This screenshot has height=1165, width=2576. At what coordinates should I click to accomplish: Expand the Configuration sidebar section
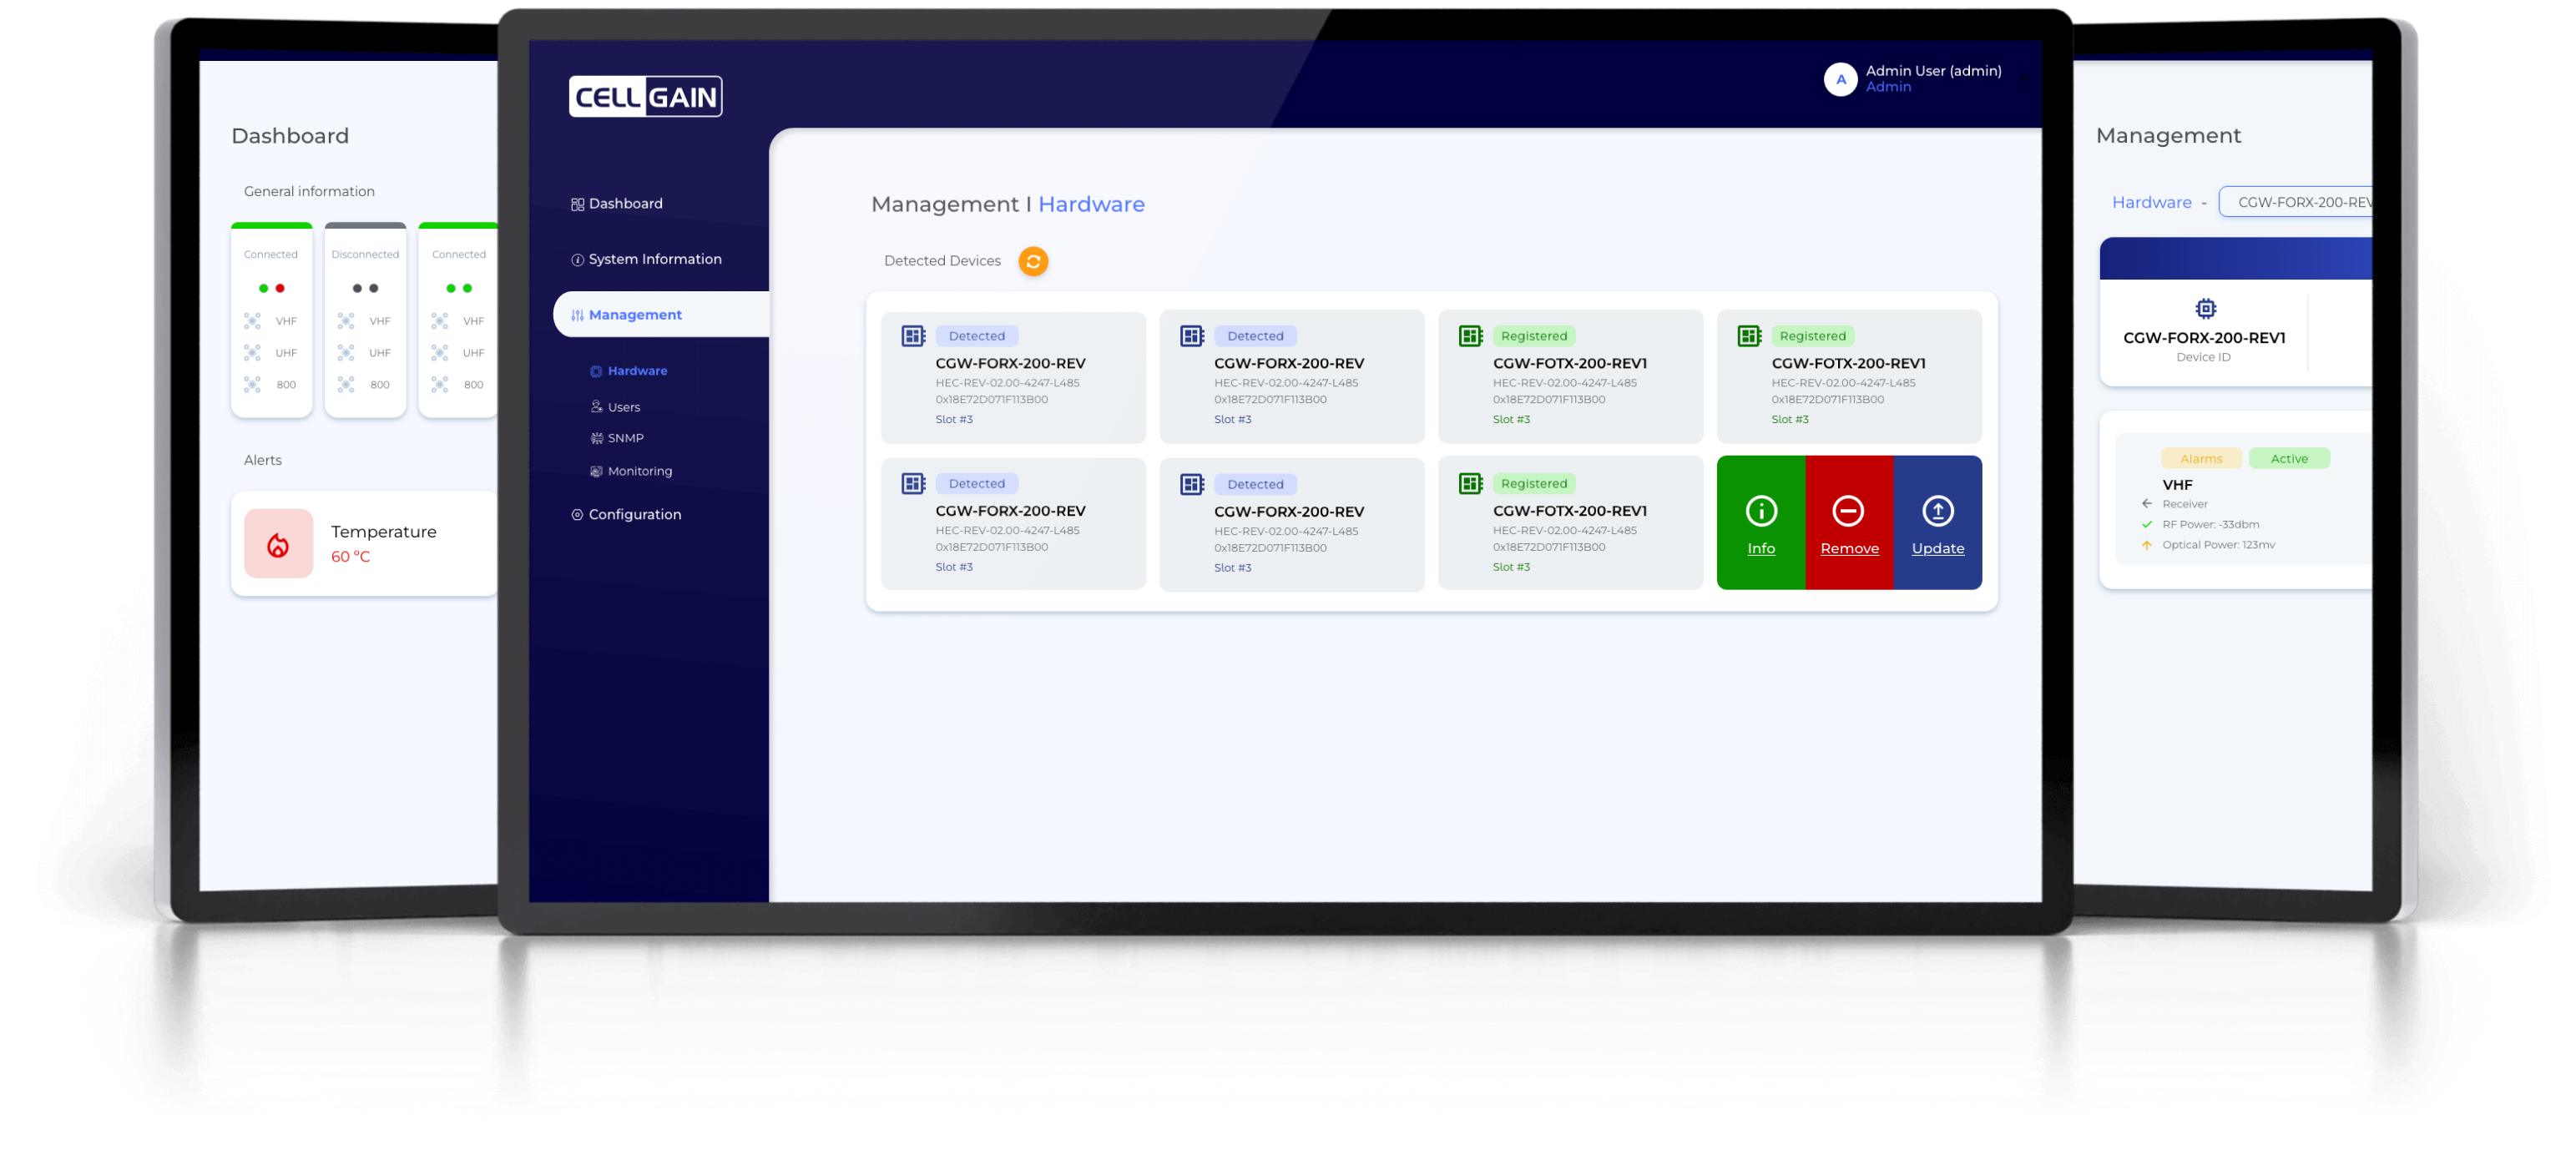(634, 514)
